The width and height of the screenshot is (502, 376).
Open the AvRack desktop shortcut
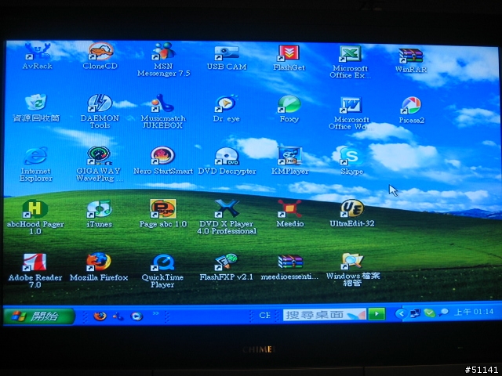(38, 56)
